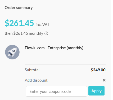Click the inc. VAT text

42,25
